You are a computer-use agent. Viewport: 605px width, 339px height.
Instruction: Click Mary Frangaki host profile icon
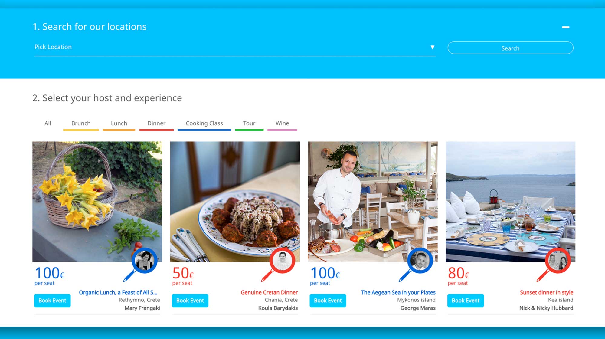coord(145,260)
